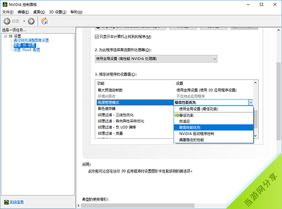
Task: Click settings list scroll down arrow
Action: coord(255,136)
